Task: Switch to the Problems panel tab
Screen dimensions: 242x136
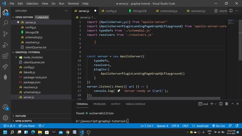Action: (99, 104)
